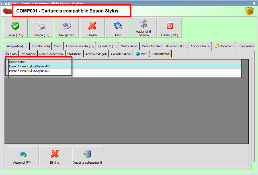This screenshot has height=175, width=258.
Task: Open the Note e descrizioni tab
Action: coord(51,54)
